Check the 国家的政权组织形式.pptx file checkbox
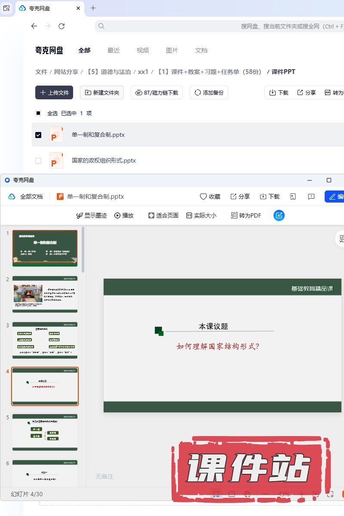 tap(38, 161)
